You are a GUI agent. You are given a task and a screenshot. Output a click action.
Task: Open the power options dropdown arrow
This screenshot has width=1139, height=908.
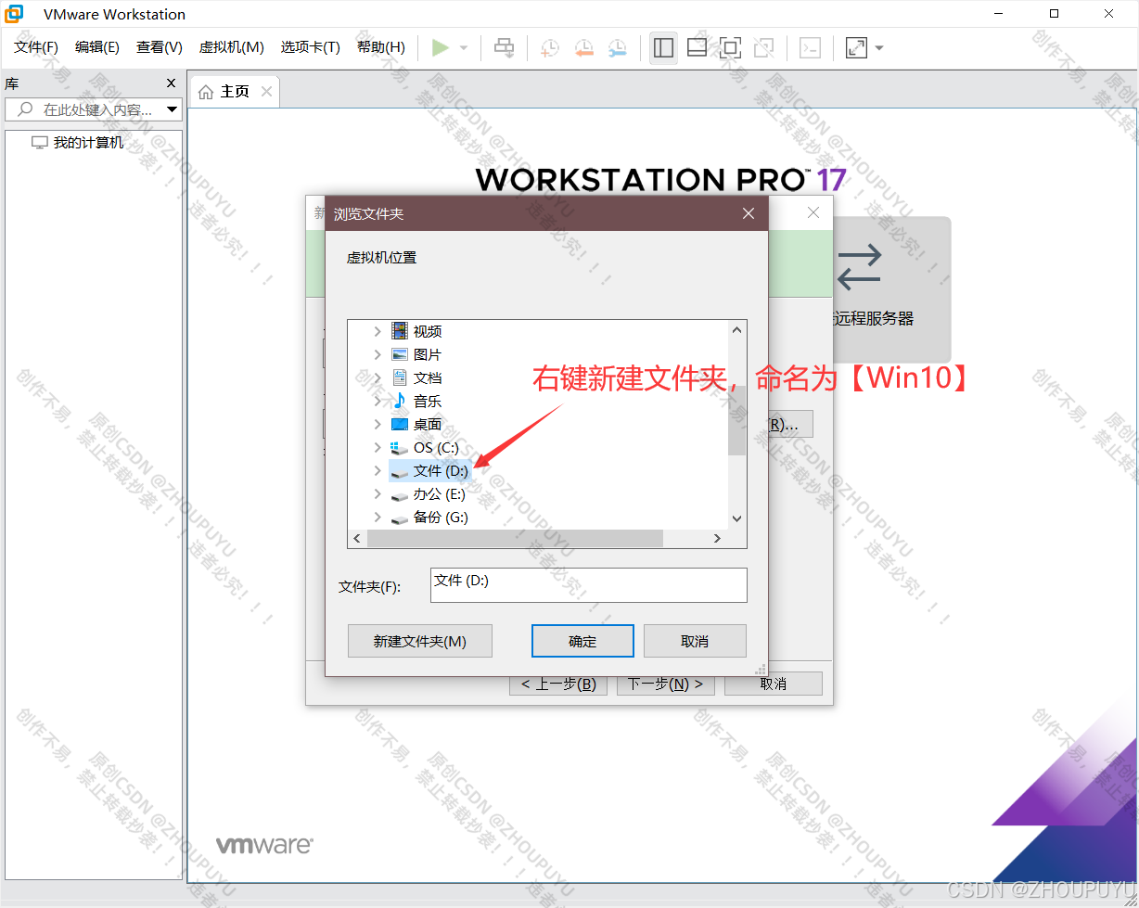click(464, 47)
